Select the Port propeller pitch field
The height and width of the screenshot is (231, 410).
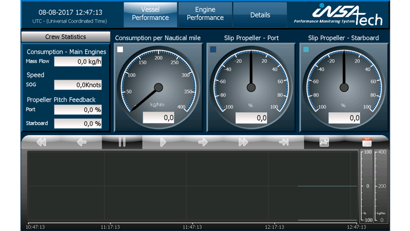[78, 110]
